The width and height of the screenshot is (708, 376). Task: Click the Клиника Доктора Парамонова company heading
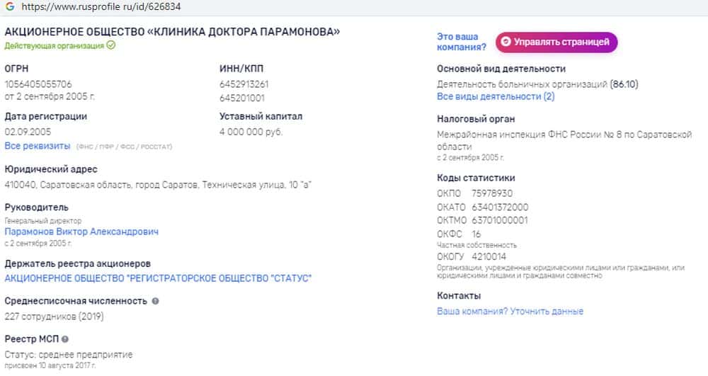click(172, 31)
